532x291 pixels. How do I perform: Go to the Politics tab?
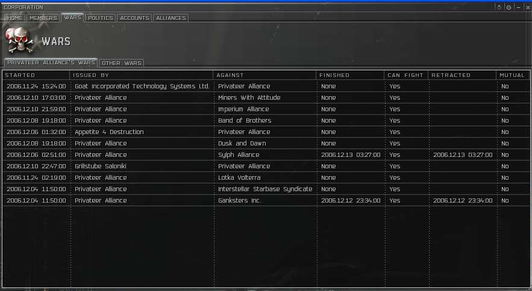coord(100,18)
